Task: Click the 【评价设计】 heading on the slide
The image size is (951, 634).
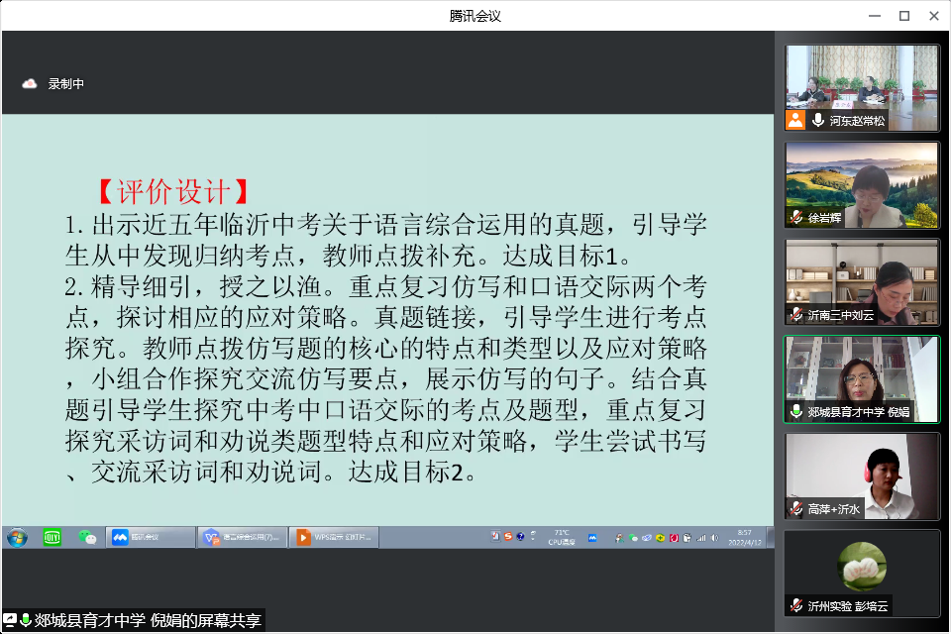Action: 170,190
